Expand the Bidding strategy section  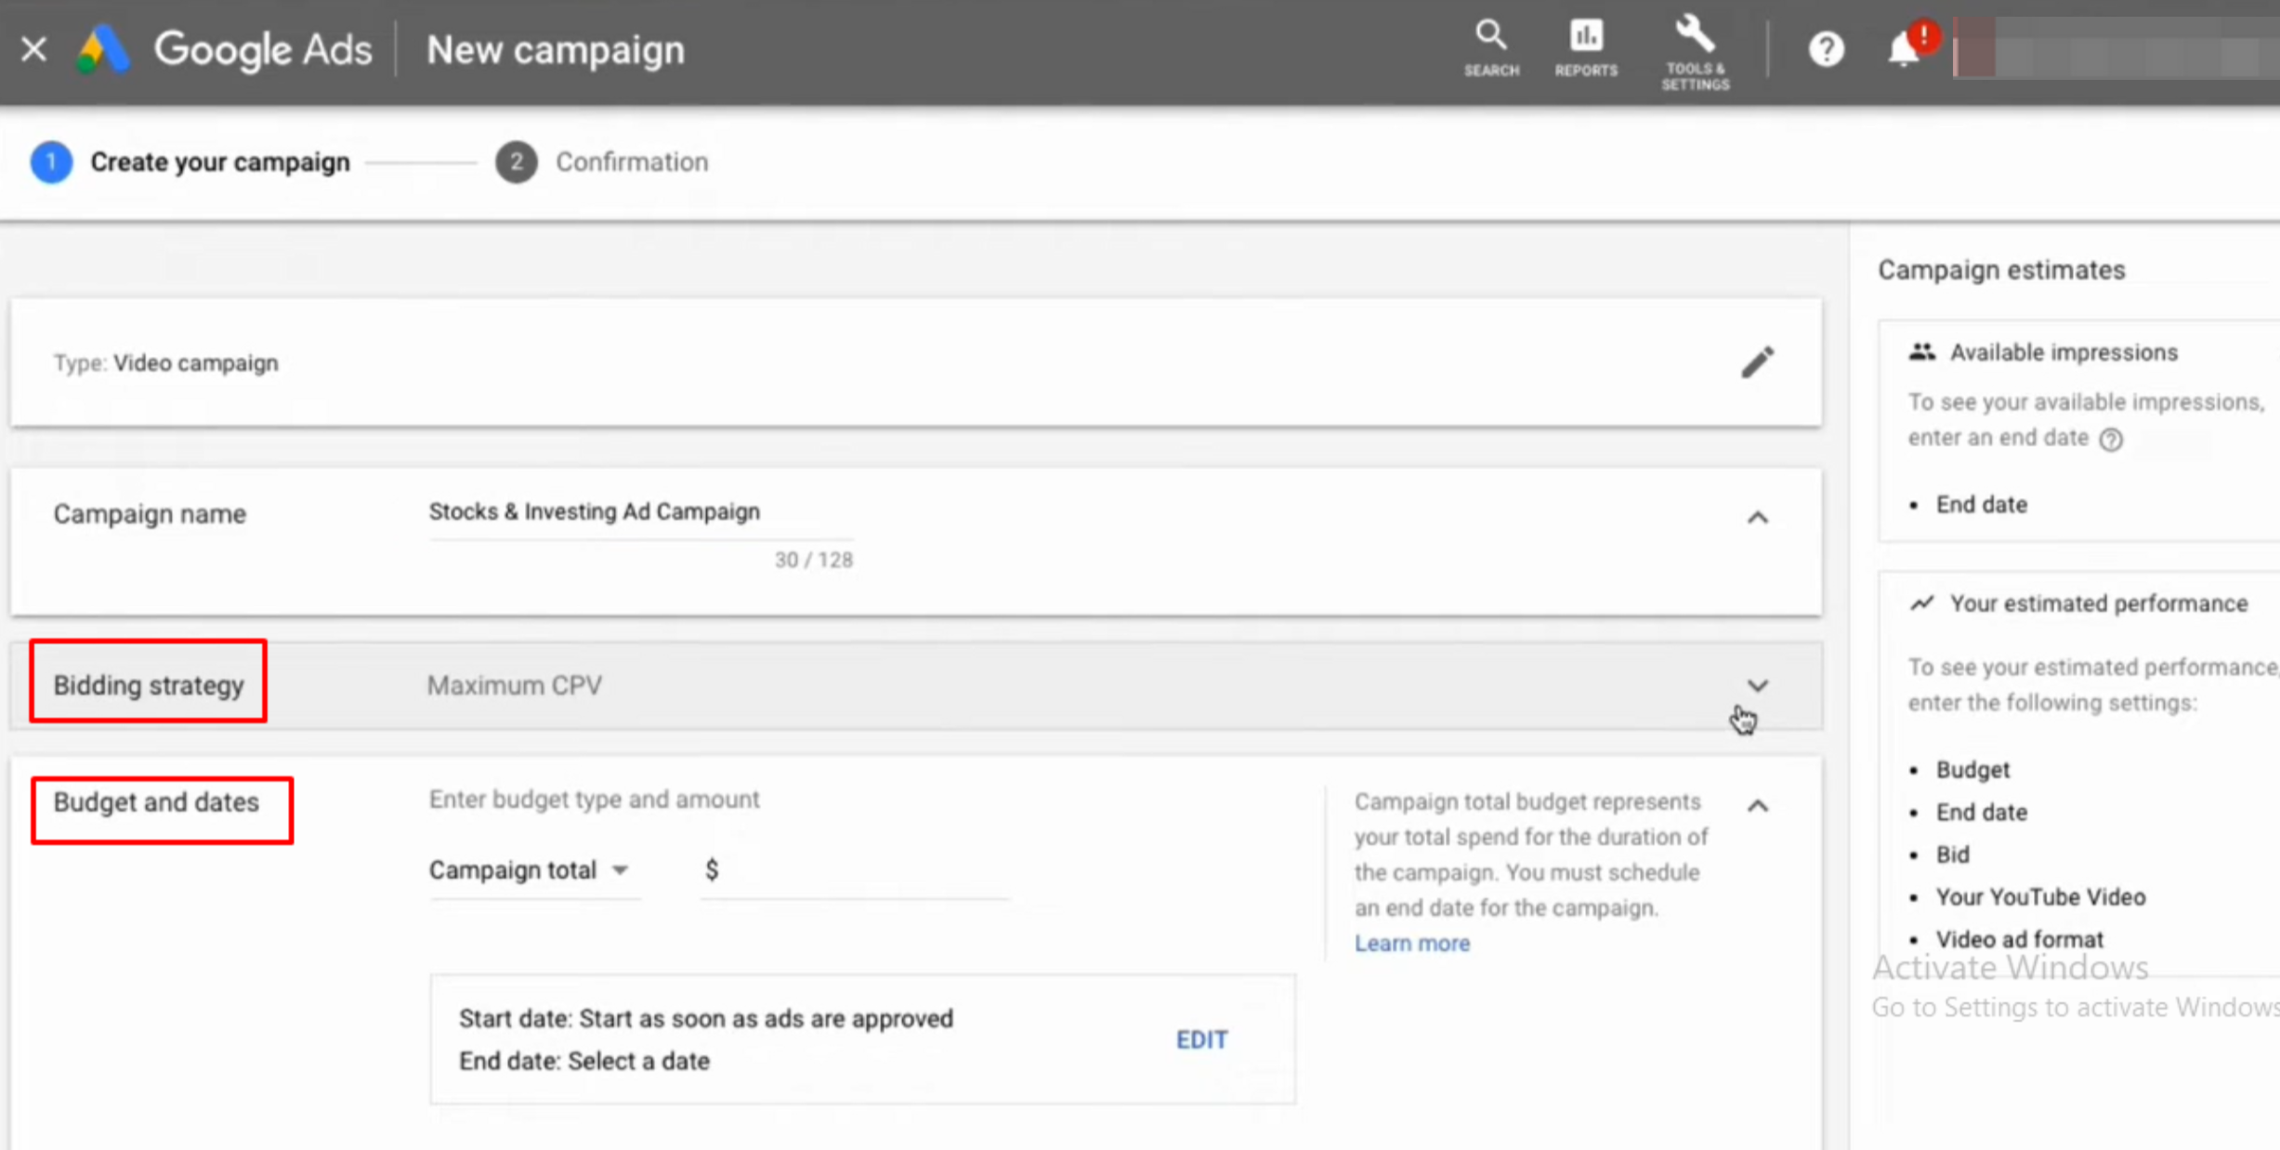[1757, 685]
